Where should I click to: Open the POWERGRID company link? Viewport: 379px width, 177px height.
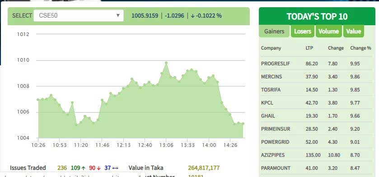click(275, 142)
